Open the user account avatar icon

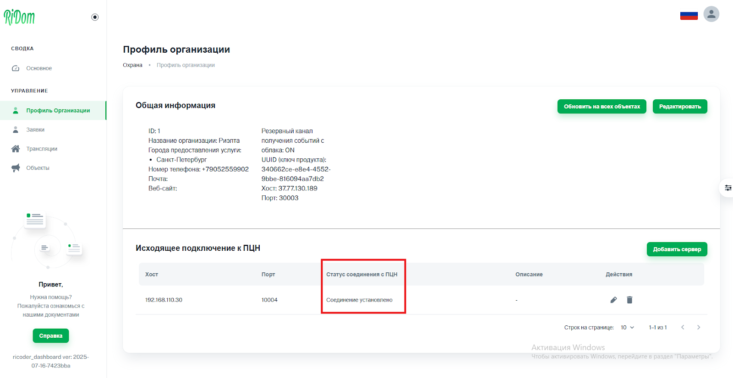tap(711, 14)
